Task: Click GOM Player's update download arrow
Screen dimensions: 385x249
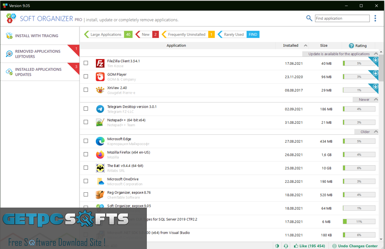Action: tap(376, 73)
